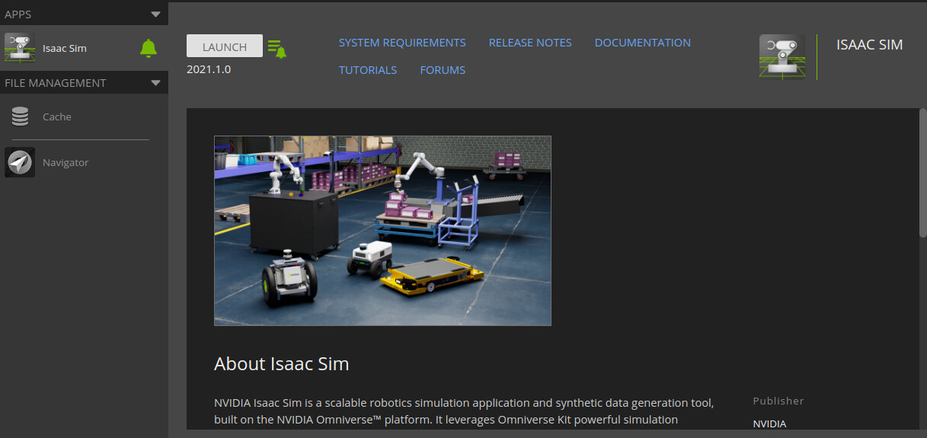Click the Publisher label

[x=778, y=401]
